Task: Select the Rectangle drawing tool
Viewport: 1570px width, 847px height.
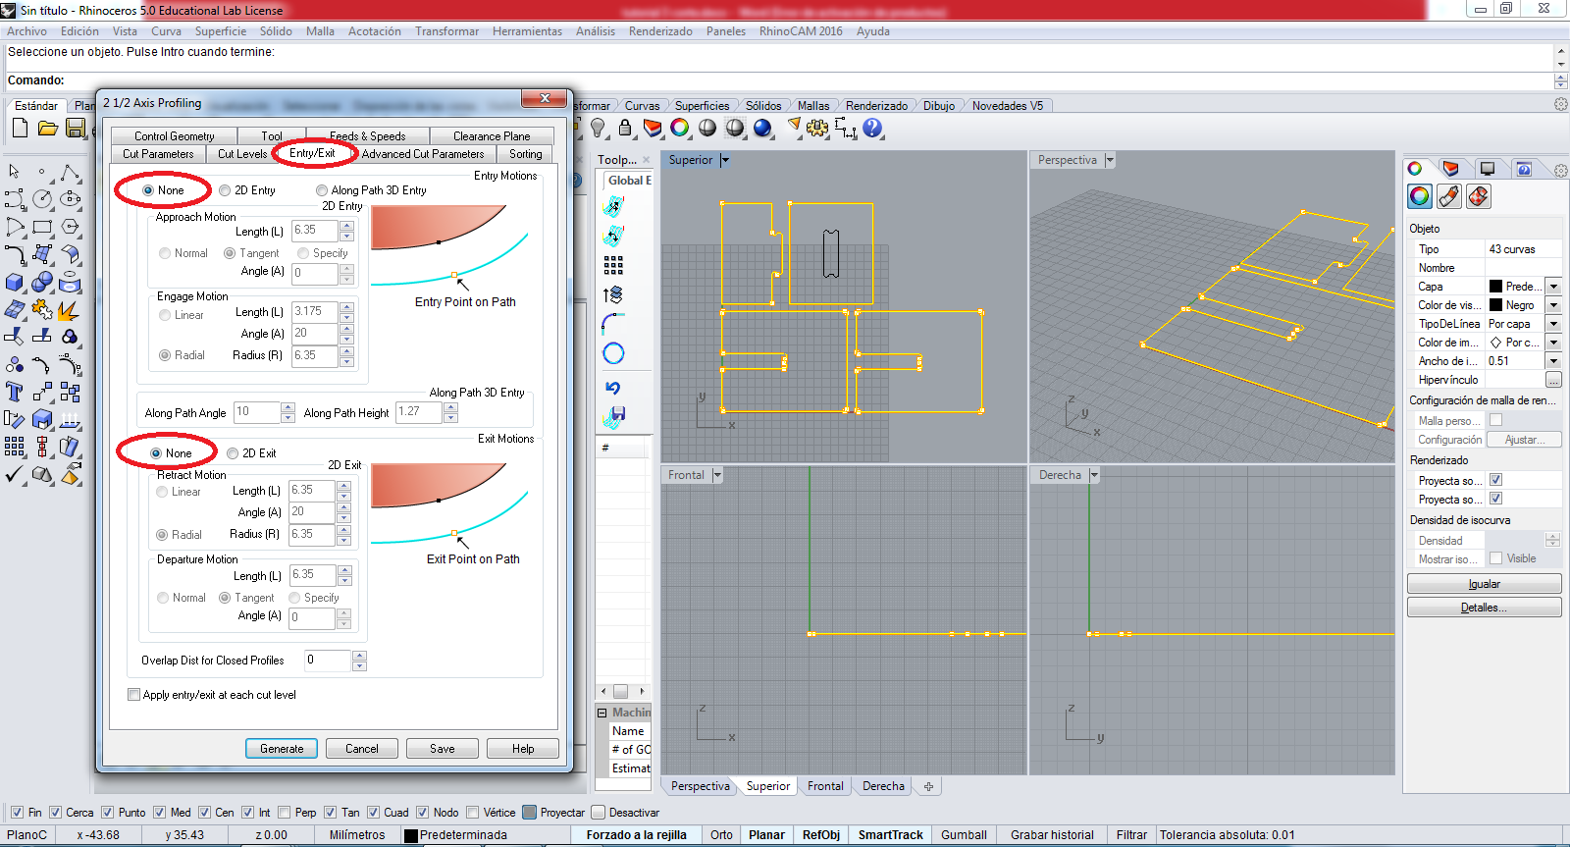Action: pyautogui.click(x=42, y=227)
